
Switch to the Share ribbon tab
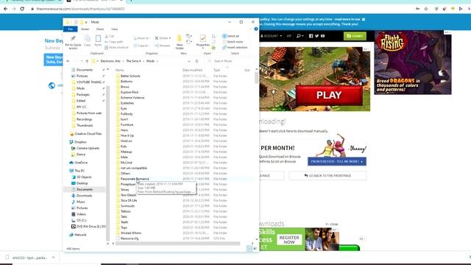pyautogui.click(x=100, y=29)
